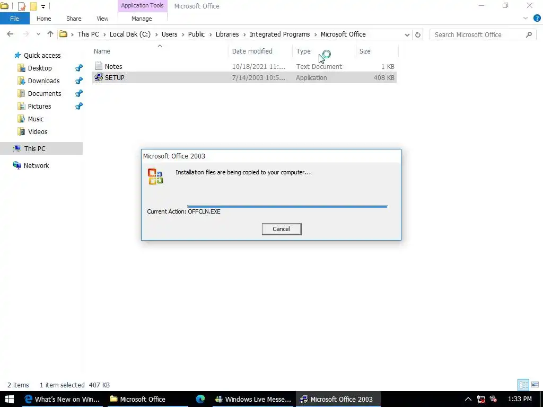Image resolution: width=543 pixels, height=407 pixels.
Task: Select Users in the address breadcrumb
Action: click(x=169, y=34)
